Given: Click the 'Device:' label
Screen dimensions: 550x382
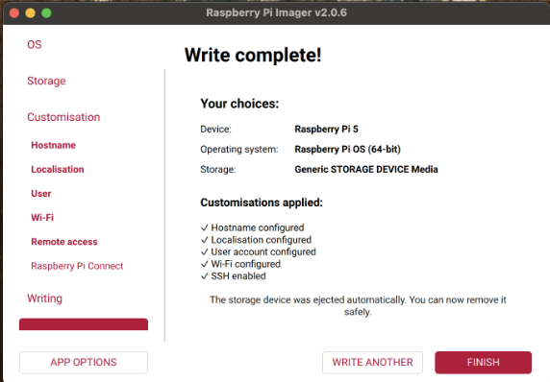Looking at the screenshot, I should point(215,130).
